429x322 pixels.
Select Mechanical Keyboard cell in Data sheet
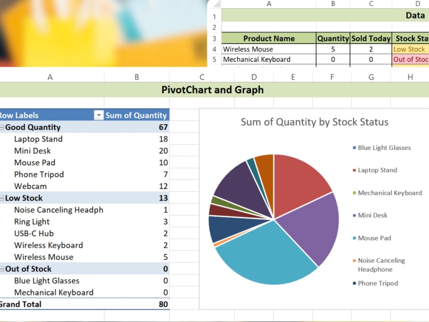[269, 59]
